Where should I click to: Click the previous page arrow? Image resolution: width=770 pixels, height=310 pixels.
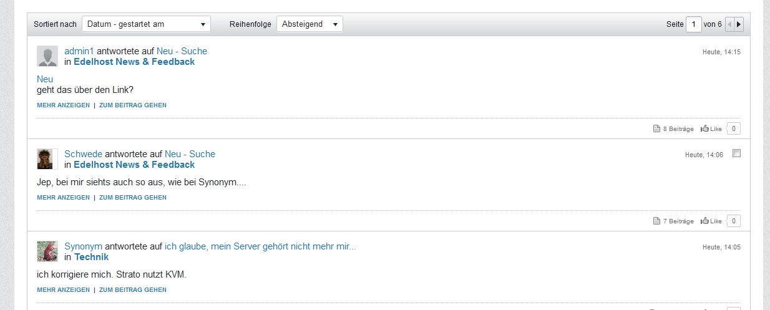[x=729, y=24]
